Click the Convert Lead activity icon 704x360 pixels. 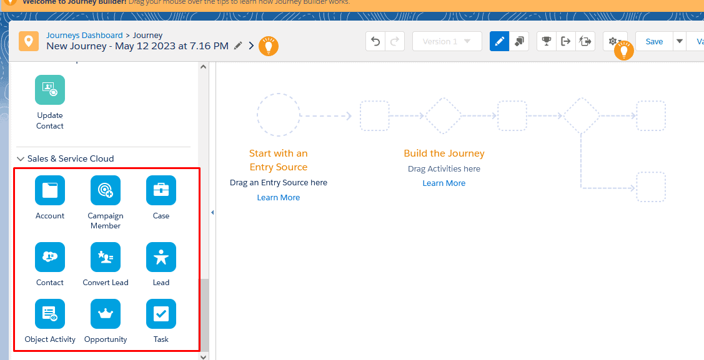point(106,257)
